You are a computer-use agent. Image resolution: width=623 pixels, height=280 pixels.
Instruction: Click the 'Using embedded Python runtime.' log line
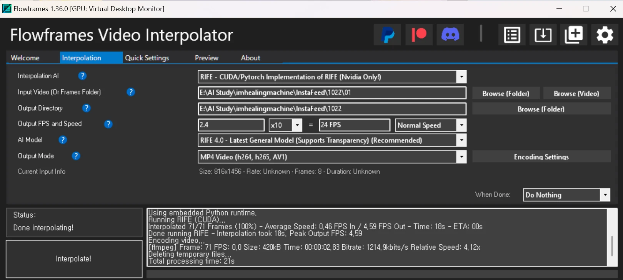point(202,213)
